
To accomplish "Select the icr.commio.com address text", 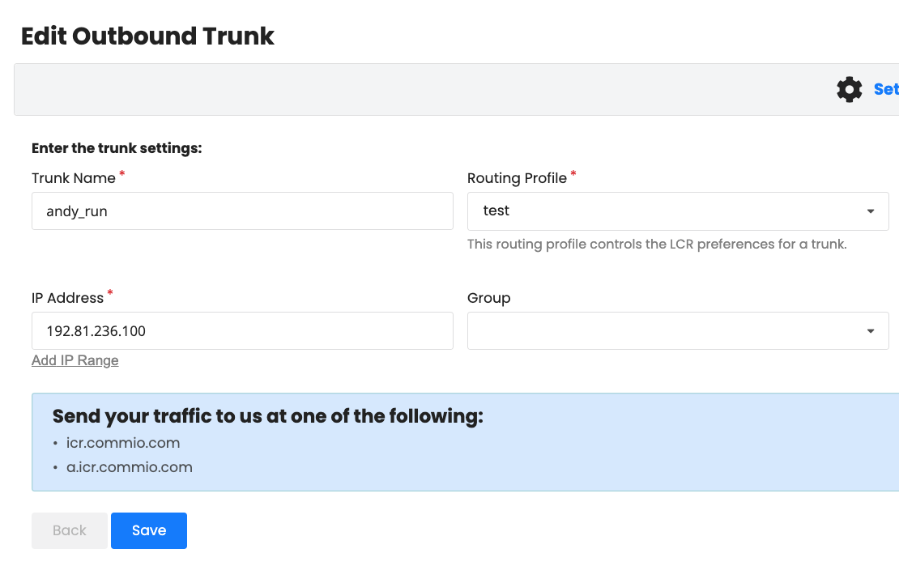I will coord(123,443).
